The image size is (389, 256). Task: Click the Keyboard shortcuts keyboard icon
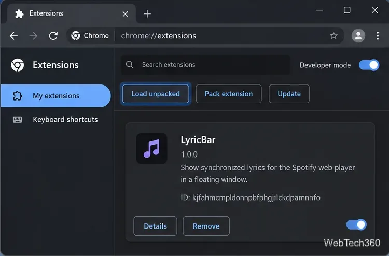pyautogui.click(x=17, y=120)
